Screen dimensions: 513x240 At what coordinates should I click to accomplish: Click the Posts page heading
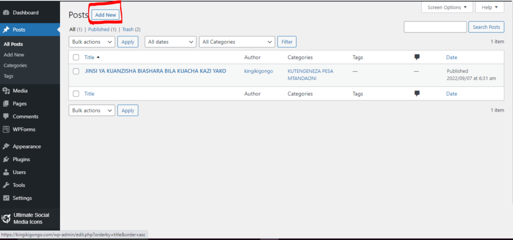click(79, 15)
